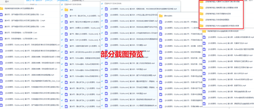Screen dimensions: 254x109
Task: Click video icon for 第11节 (提高总结篇)财务造假逻辑.mp4
Action: (1, 75)
